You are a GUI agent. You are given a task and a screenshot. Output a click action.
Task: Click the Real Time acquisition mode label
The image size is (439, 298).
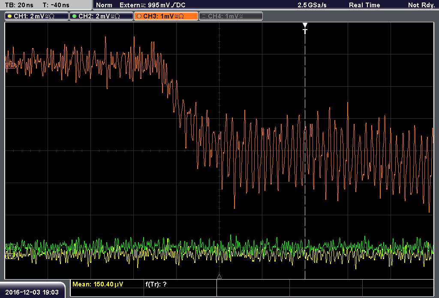pos(364,5)
